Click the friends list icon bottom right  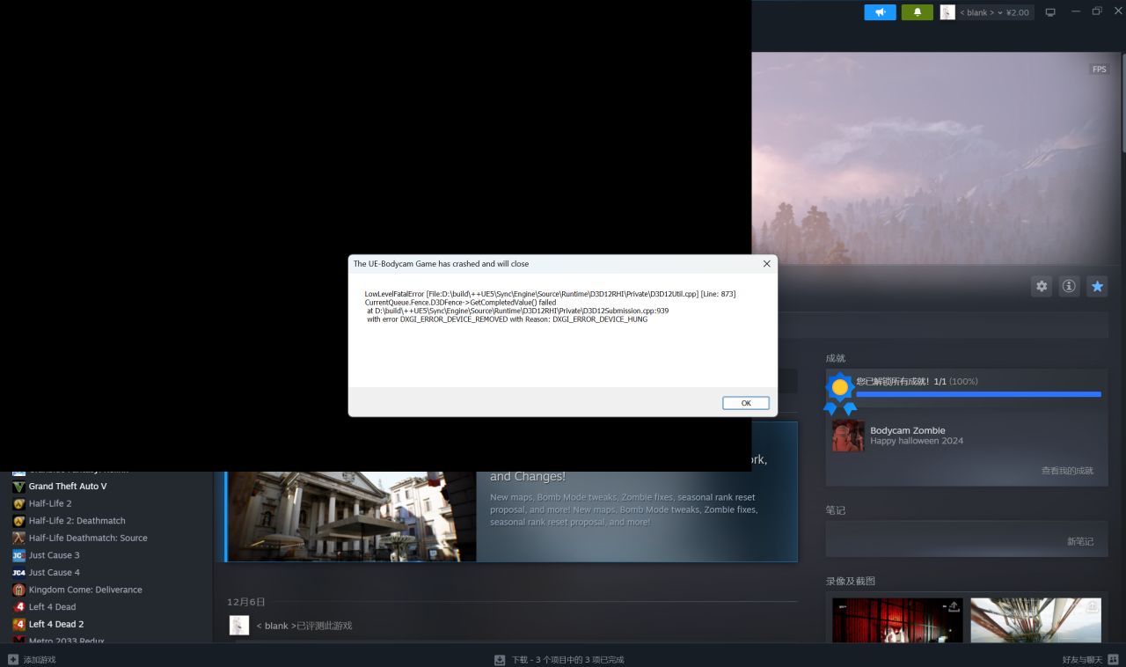coord(1114,659)
